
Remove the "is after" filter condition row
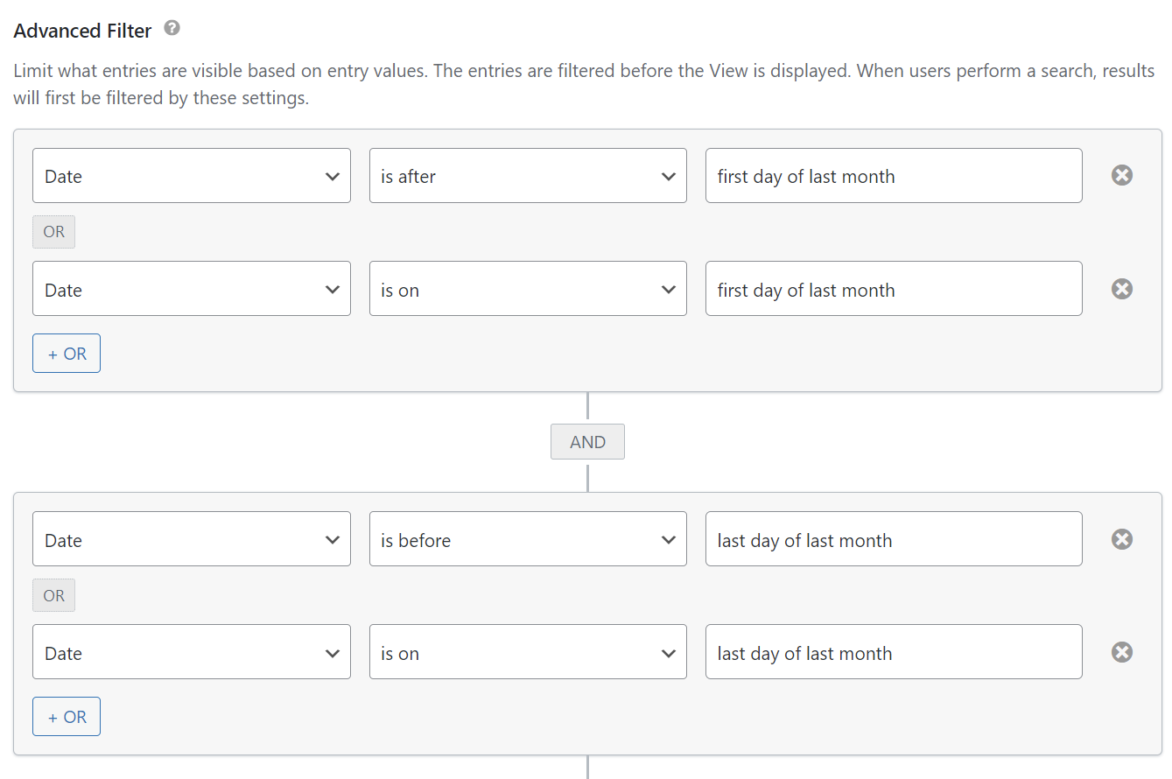coord(1122,175)
